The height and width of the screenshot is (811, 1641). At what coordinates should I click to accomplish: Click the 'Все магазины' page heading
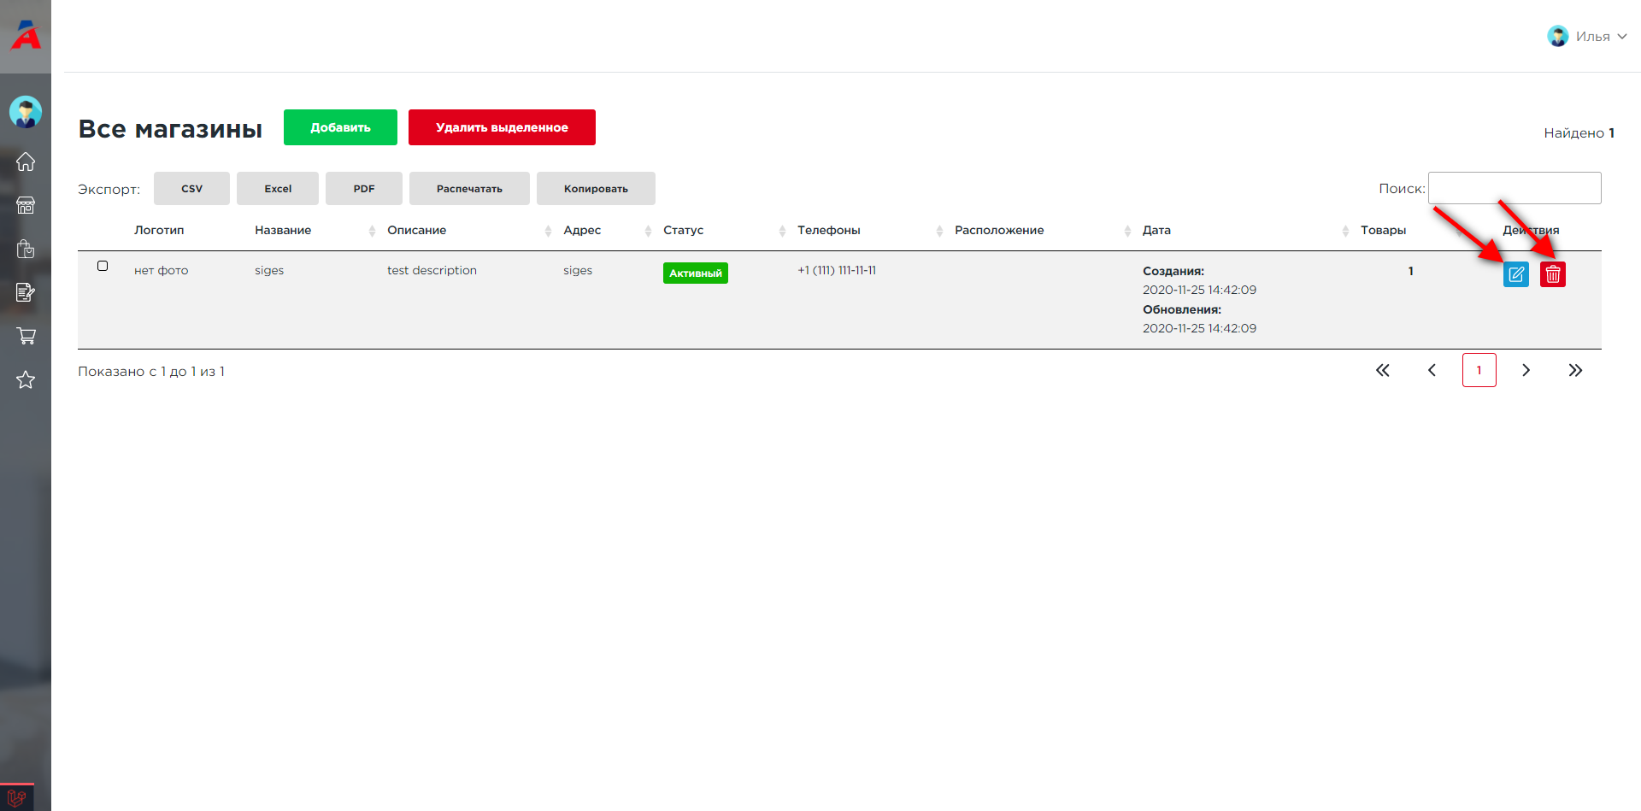click(x=170, y=128)
